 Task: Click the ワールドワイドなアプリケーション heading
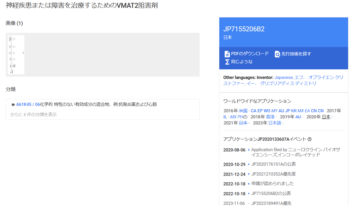click(x=257, y=101)
